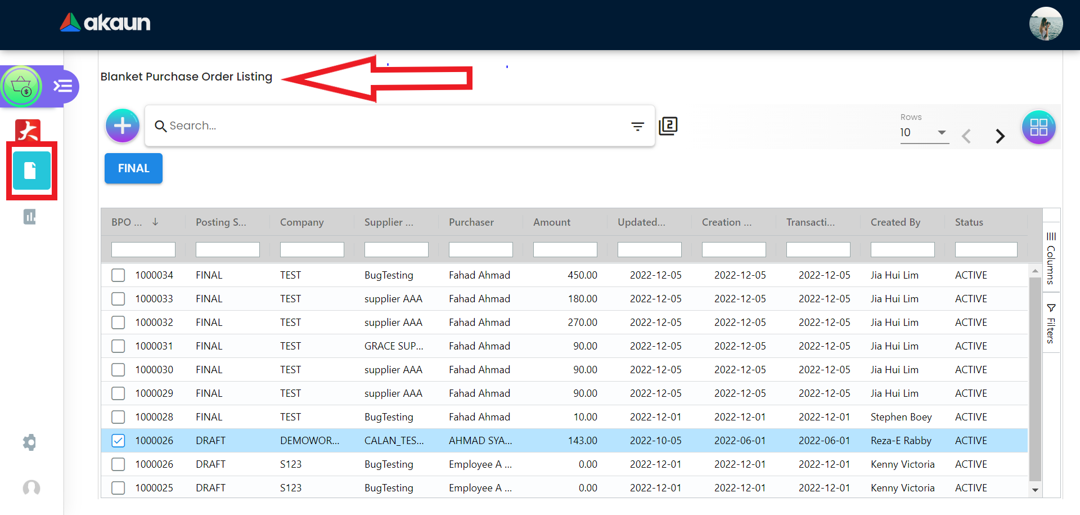
Task: Open the settings gear in sidebar
Action: point(30,442)
